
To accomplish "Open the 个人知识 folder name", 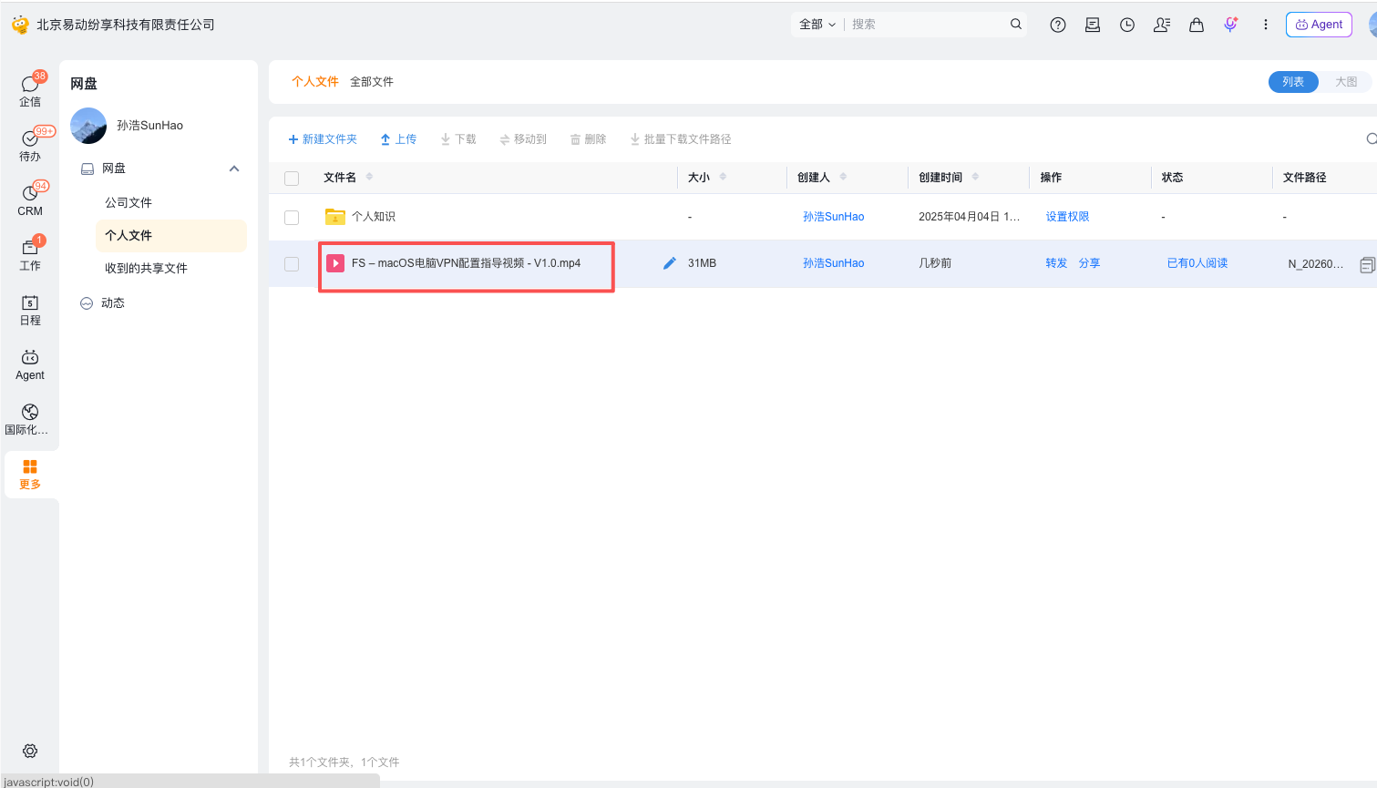I will pos(374,217).
